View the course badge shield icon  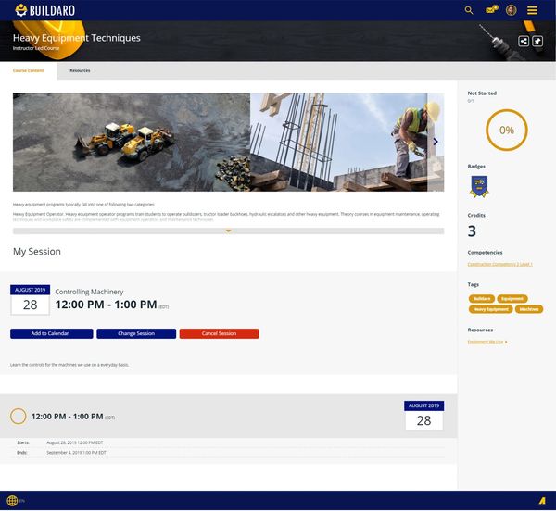pyautogui.click(x=479, y=186)
